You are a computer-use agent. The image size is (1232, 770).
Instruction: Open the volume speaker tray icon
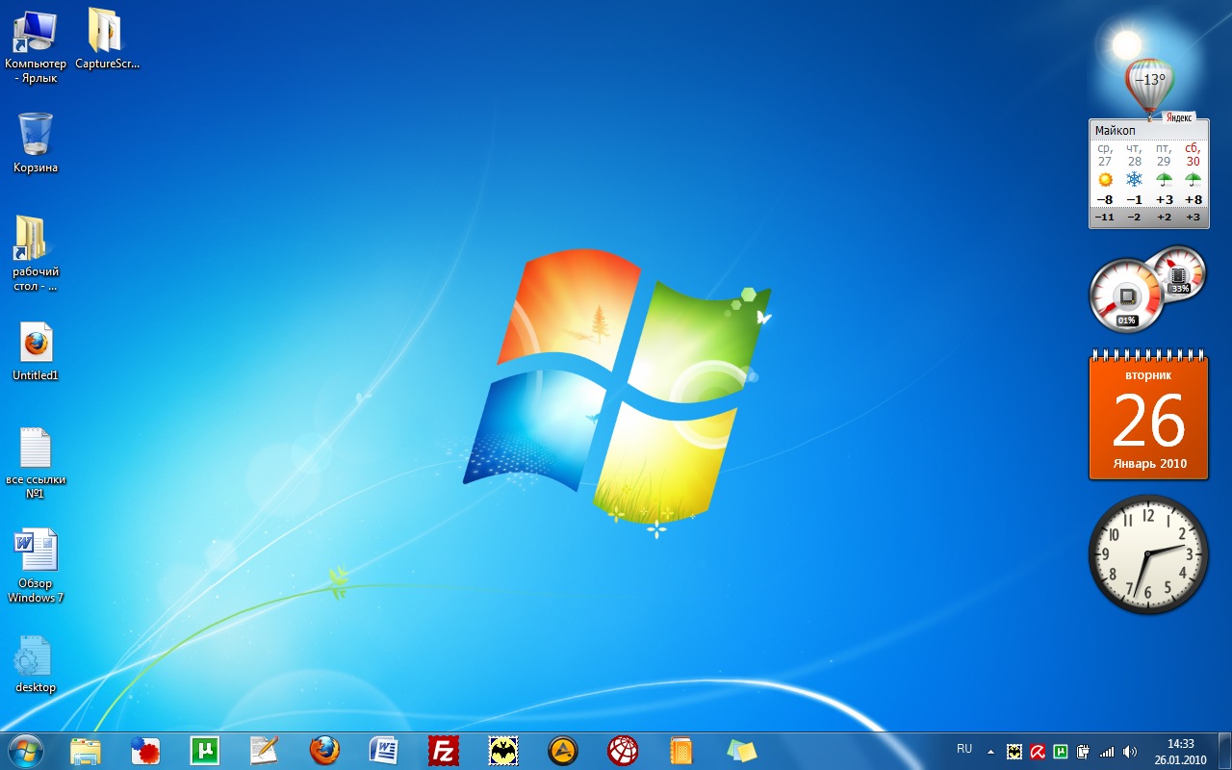click(x=1130, y=752)
